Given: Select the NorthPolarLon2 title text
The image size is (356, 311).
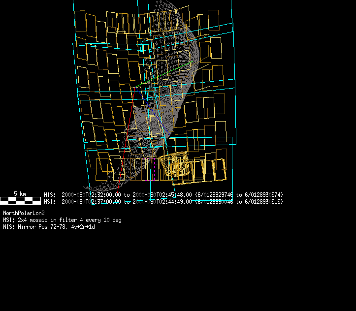Looking at the screenshot, I should pyautogui.click(x=24, y=213).
